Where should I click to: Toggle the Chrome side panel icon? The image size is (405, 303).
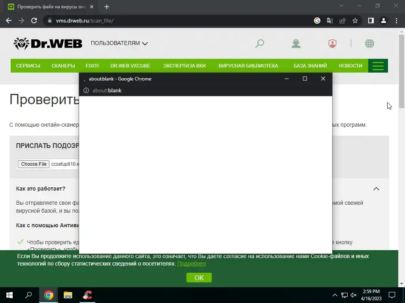pyautogui.click(x=371, y=21)
